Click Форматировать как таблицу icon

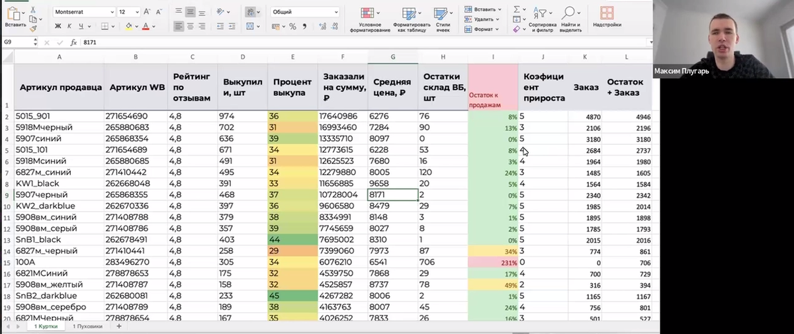(410, 13)
